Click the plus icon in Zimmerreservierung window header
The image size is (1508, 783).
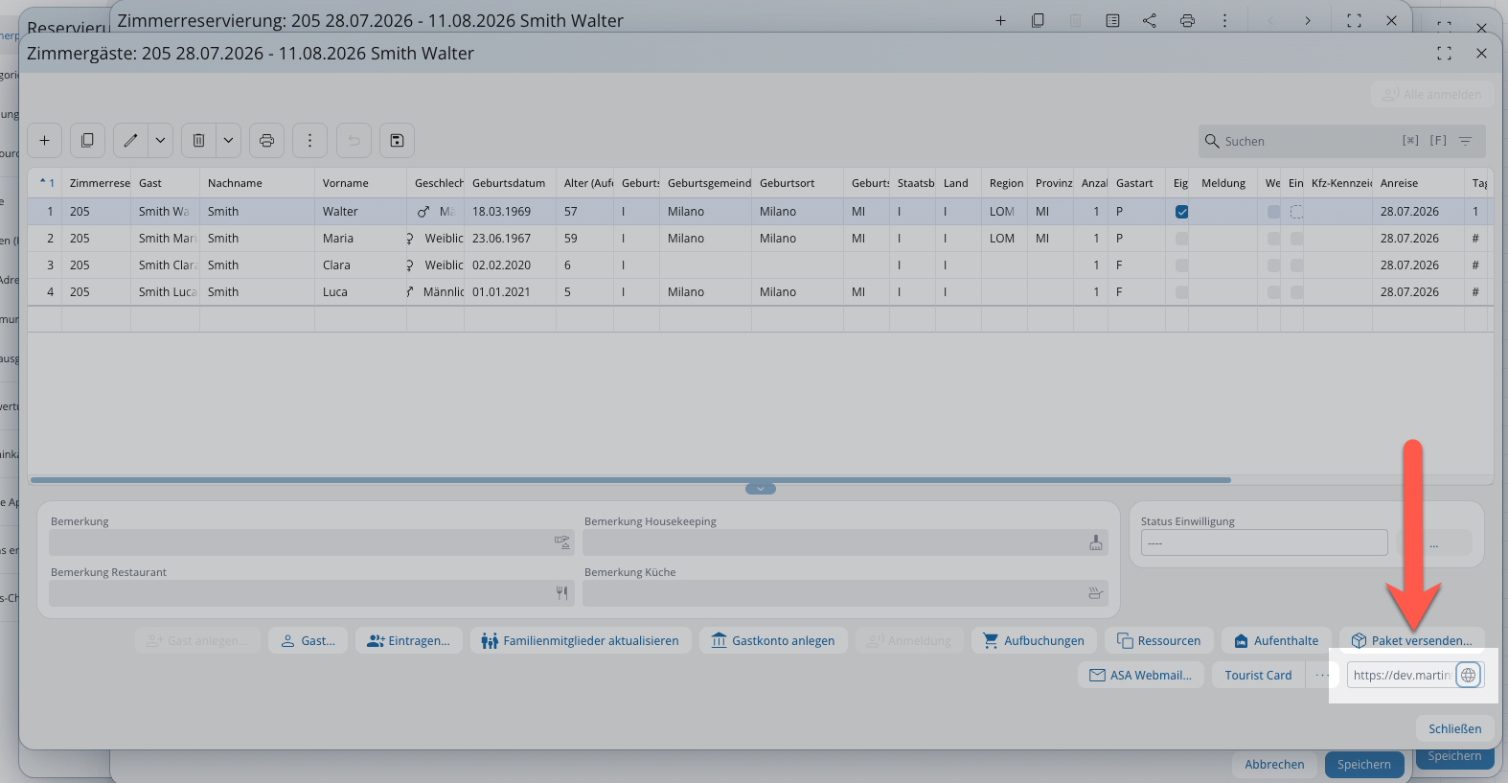[x=1000, y=20]
